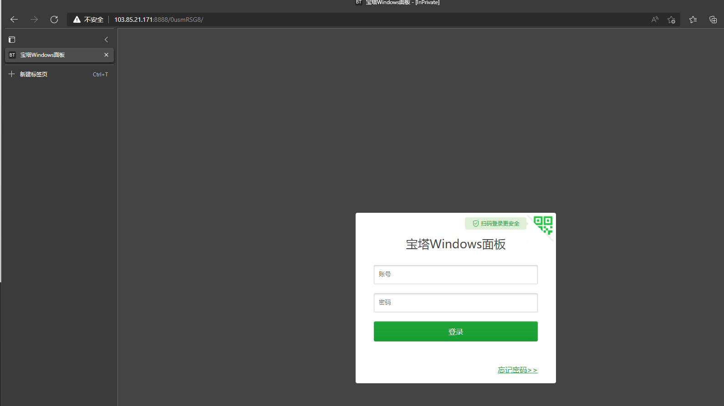
Task: Collapse the vertical tabs pane
Action: coord(106,40)
